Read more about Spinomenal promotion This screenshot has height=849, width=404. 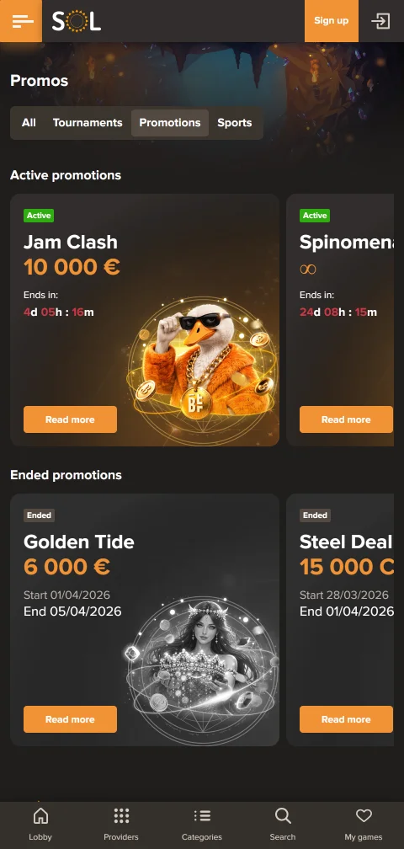point(346,419)
